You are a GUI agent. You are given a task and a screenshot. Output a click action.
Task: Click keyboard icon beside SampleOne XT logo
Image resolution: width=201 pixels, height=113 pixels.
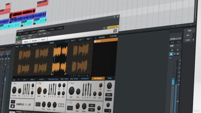tap(13, 106)
